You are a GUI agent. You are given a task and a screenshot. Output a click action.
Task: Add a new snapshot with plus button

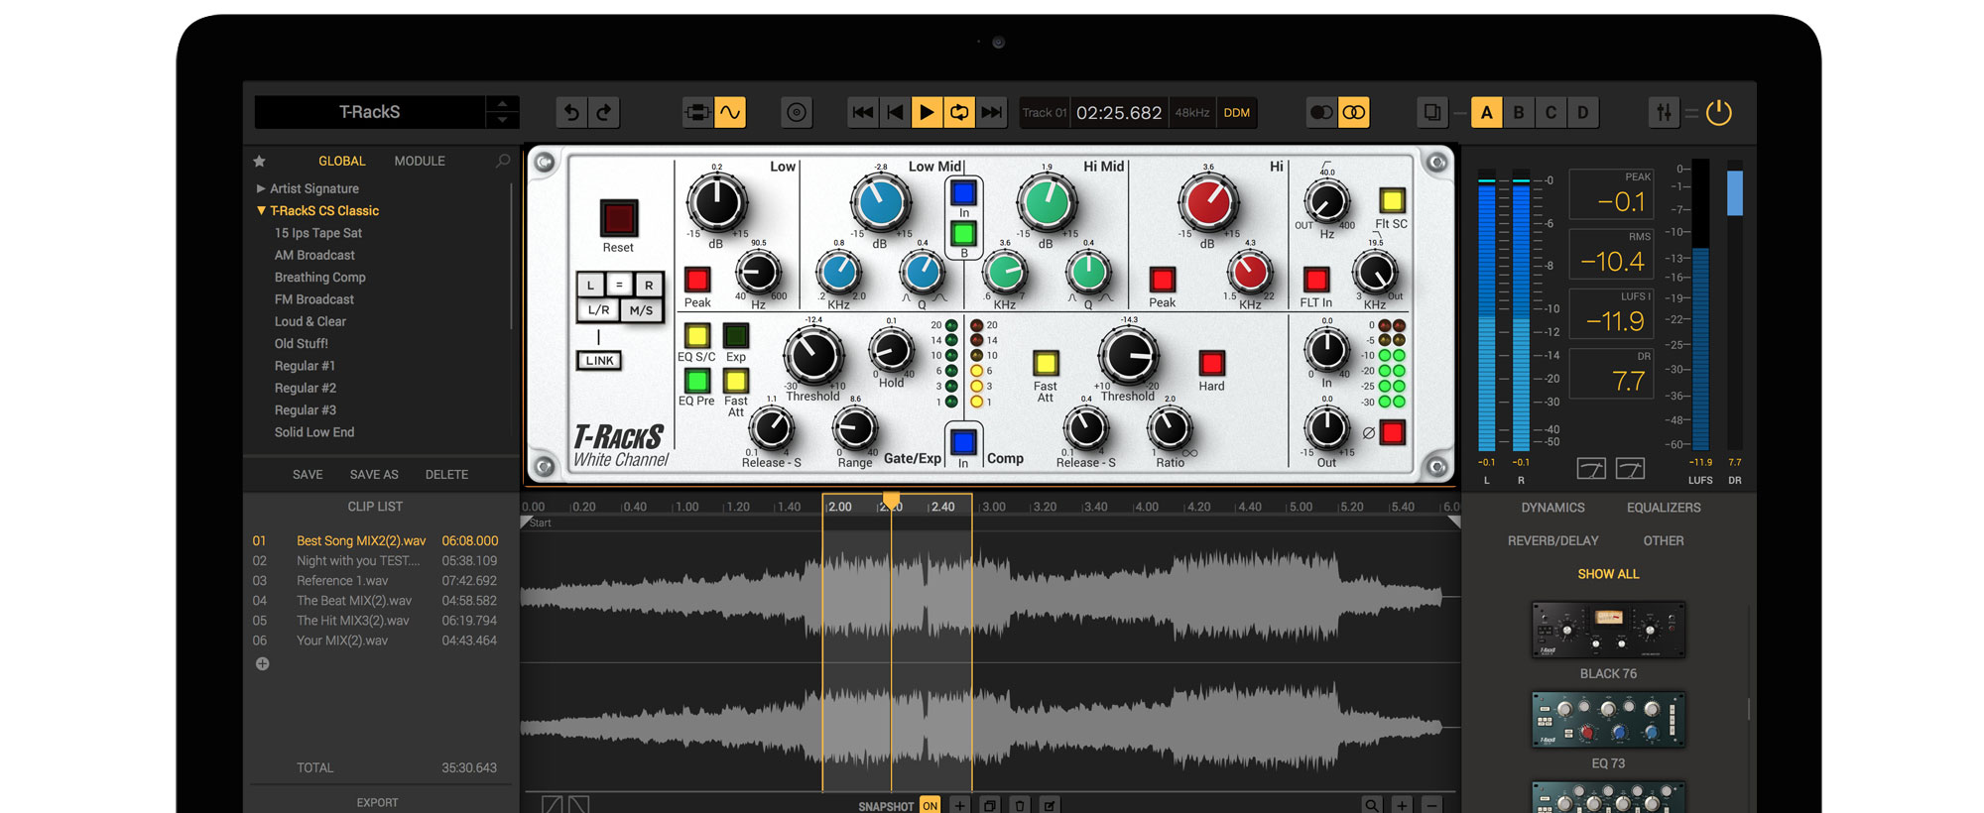click(959, 805)
